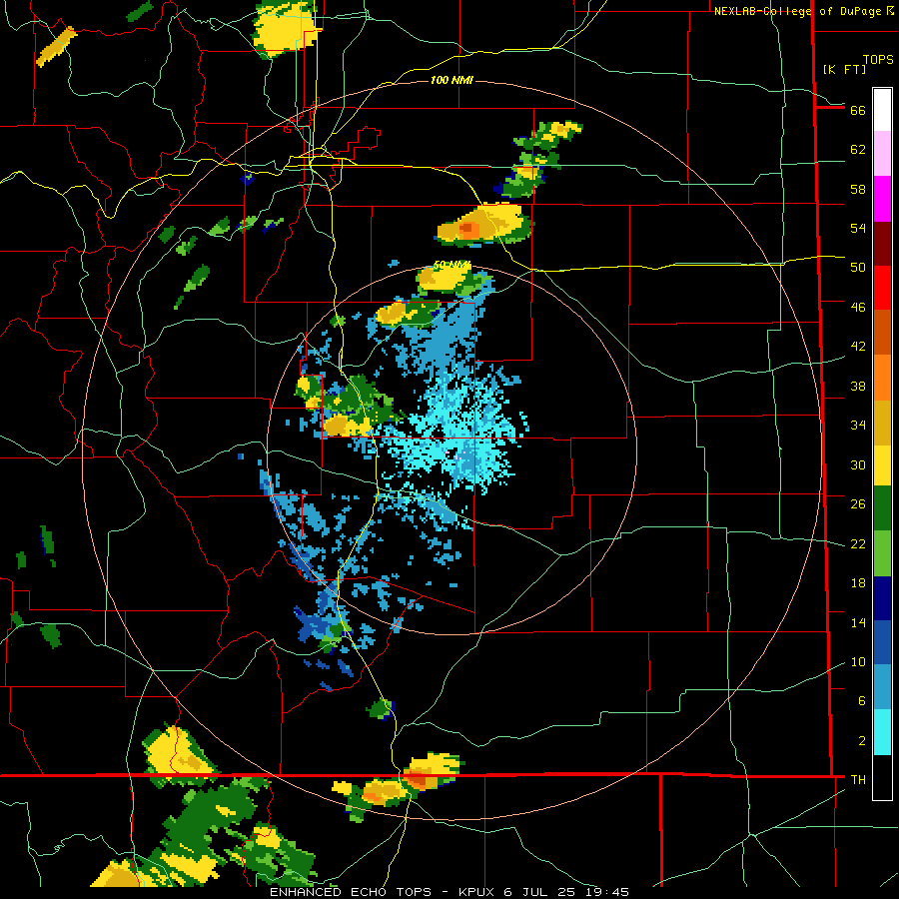Click the '100 NMI' range ring label
Viewport: 899px width, 899px height.
[x=451, y=80]
